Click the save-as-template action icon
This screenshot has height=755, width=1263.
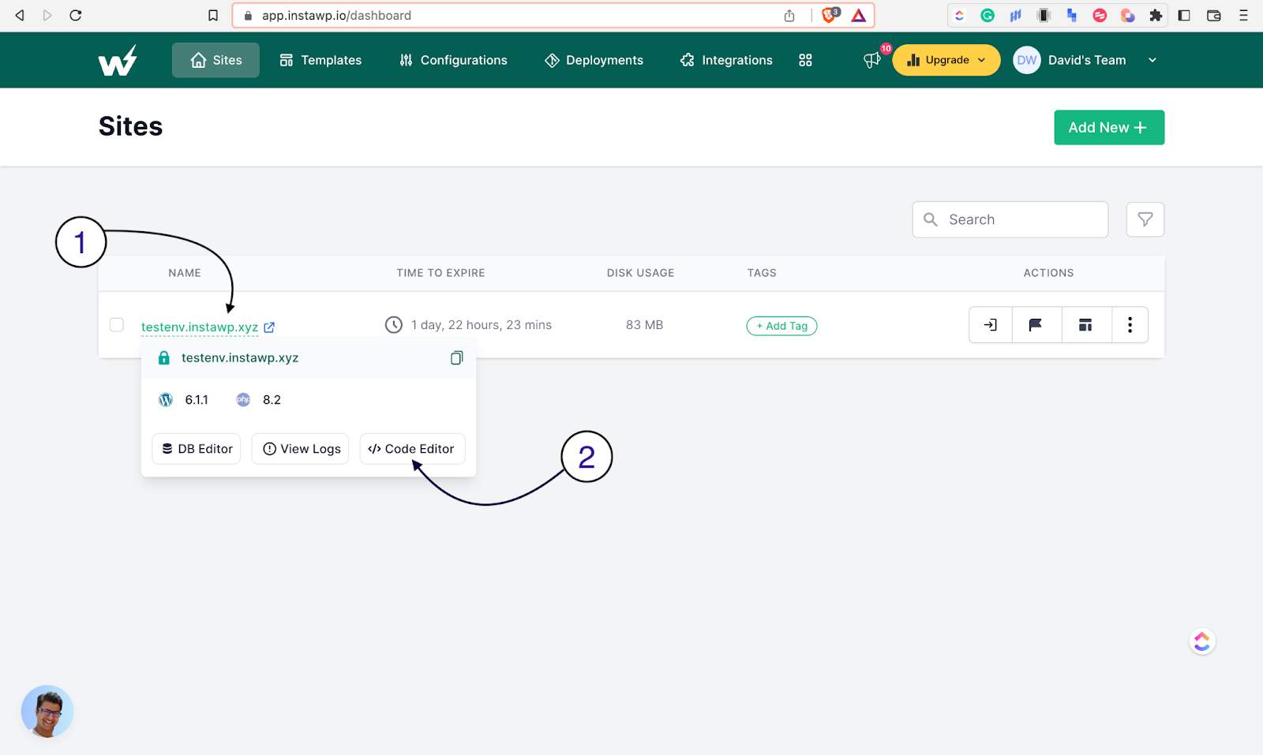pyautogui.click(x=1085, y=325)
